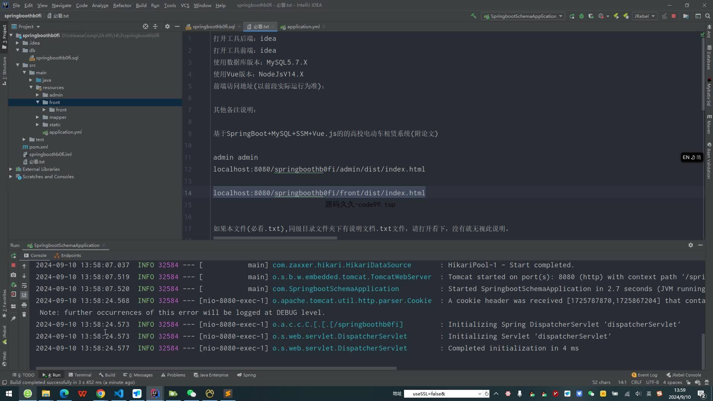Viewport: 713px width, 401px height.
Task: Expand the admin resources folder
Action: tap(38, 95)
